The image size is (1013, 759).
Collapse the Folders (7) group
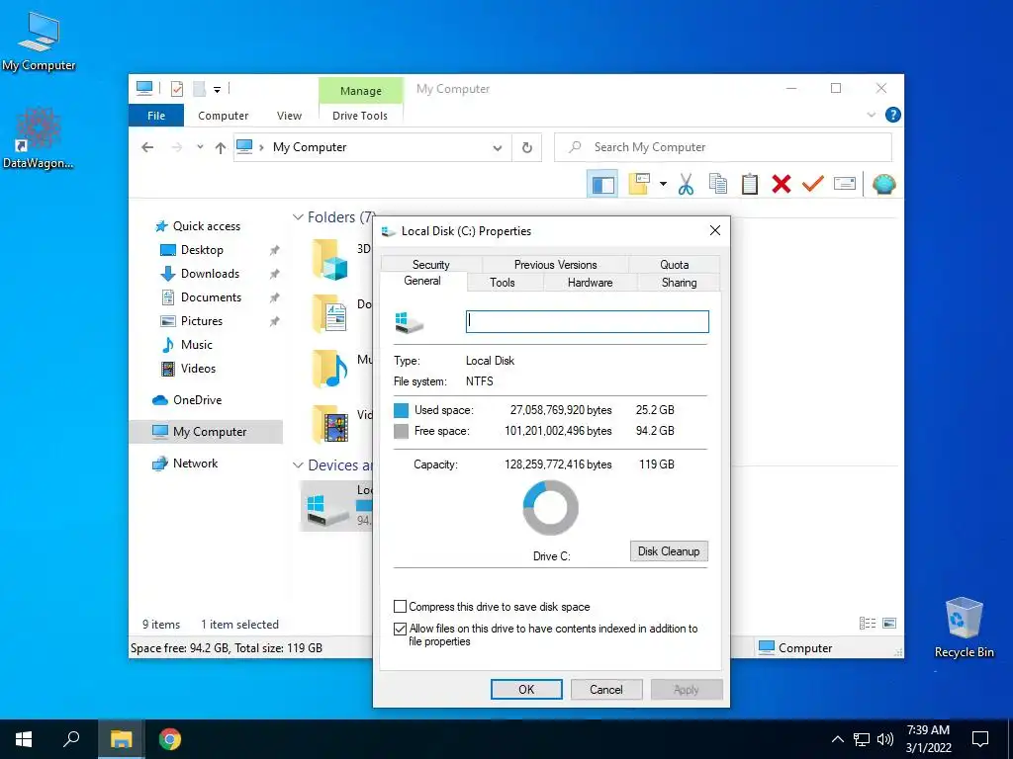[x=298, y=217]
